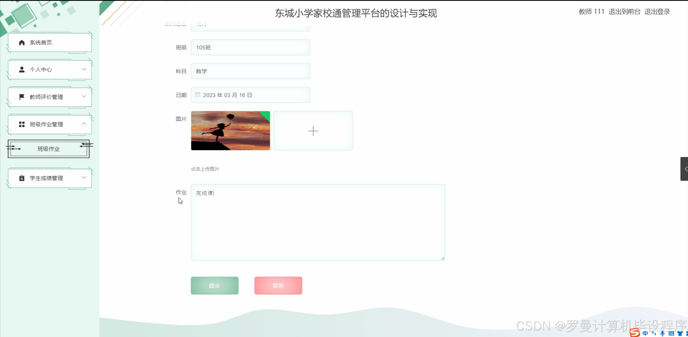Click the grid icon beside 班级作业管理

coord(22,124)
